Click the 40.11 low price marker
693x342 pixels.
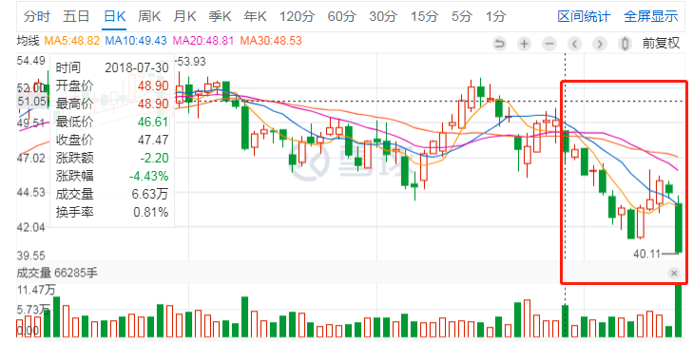click(x=646, y=254)
